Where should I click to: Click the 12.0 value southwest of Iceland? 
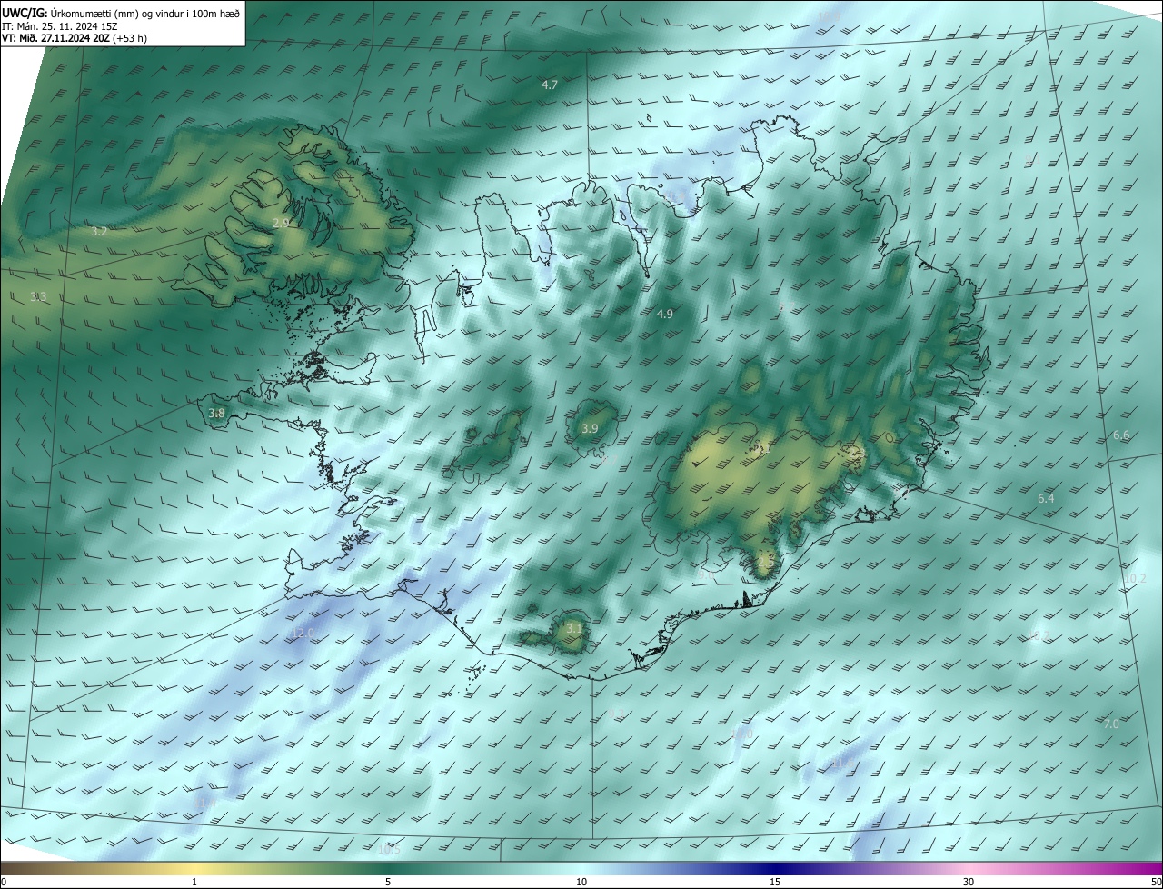pos(302,633)
